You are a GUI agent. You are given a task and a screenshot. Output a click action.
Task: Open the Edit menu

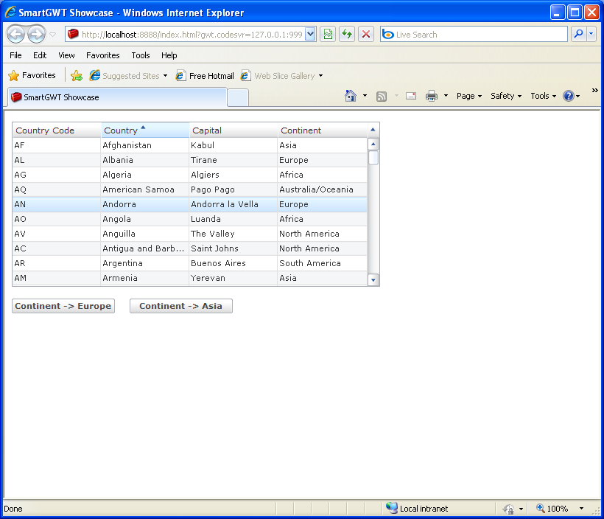coord(40,55)
